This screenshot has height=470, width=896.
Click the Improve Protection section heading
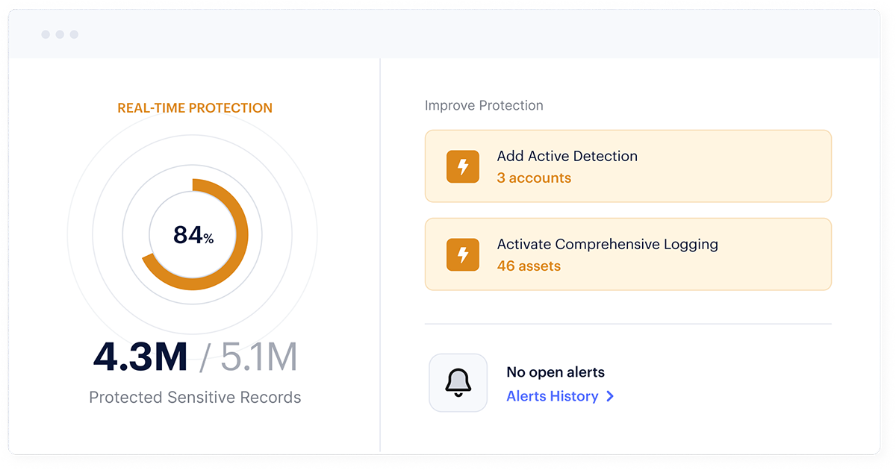[x=484, y=106]
